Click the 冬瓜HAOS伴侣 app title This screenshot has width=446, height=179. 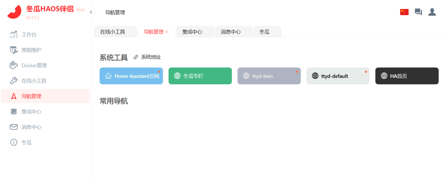50,9
